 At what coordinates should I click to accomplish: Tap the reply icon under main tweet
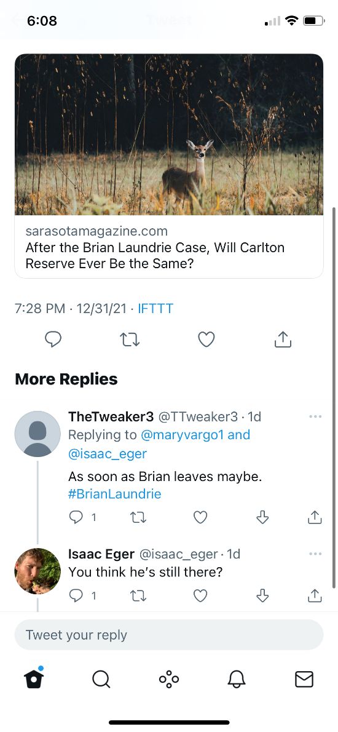53,340
